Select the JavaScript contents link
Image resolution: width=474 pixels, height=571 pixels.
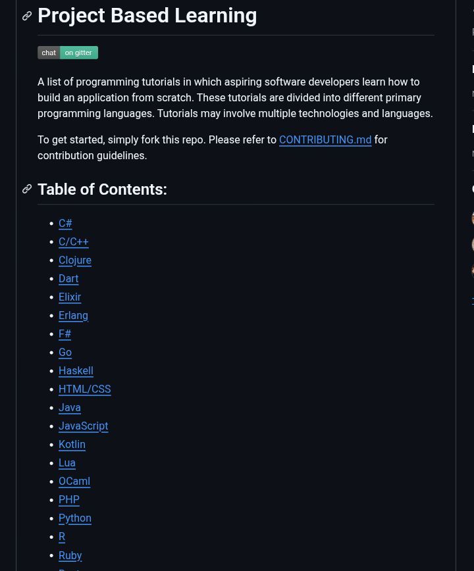point(84,426)
